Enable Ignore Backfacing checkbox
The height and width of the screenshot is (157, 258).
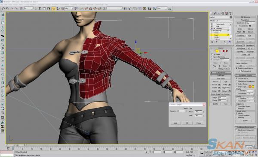click(212, 57)
